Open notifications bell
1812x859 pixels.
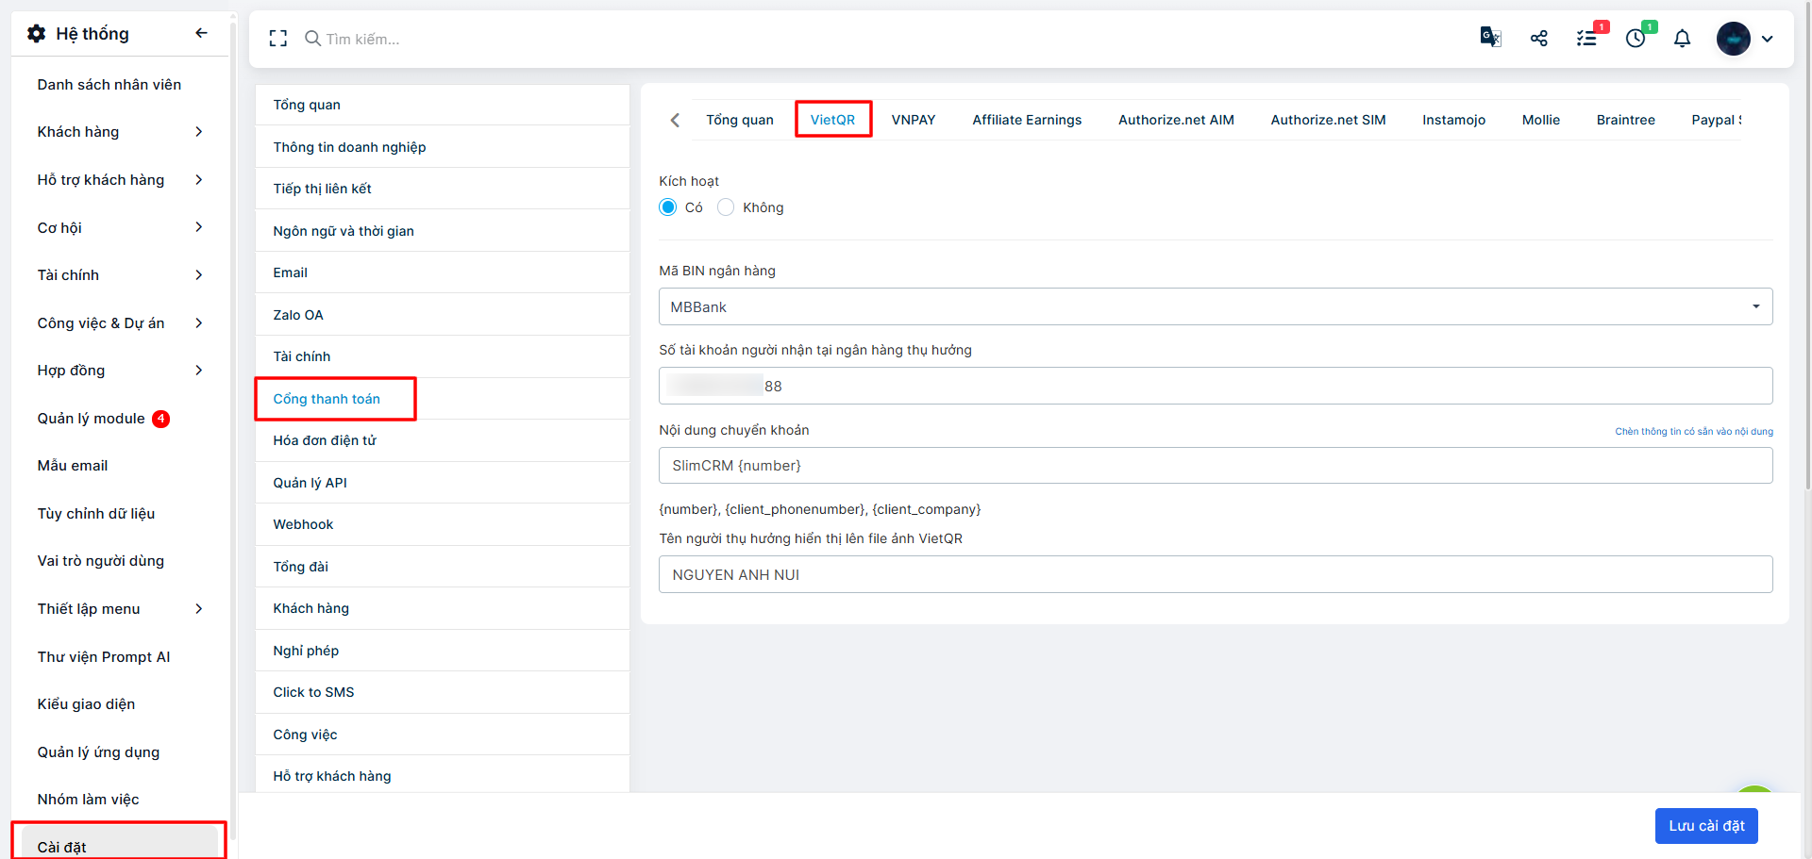(1682, 39)
